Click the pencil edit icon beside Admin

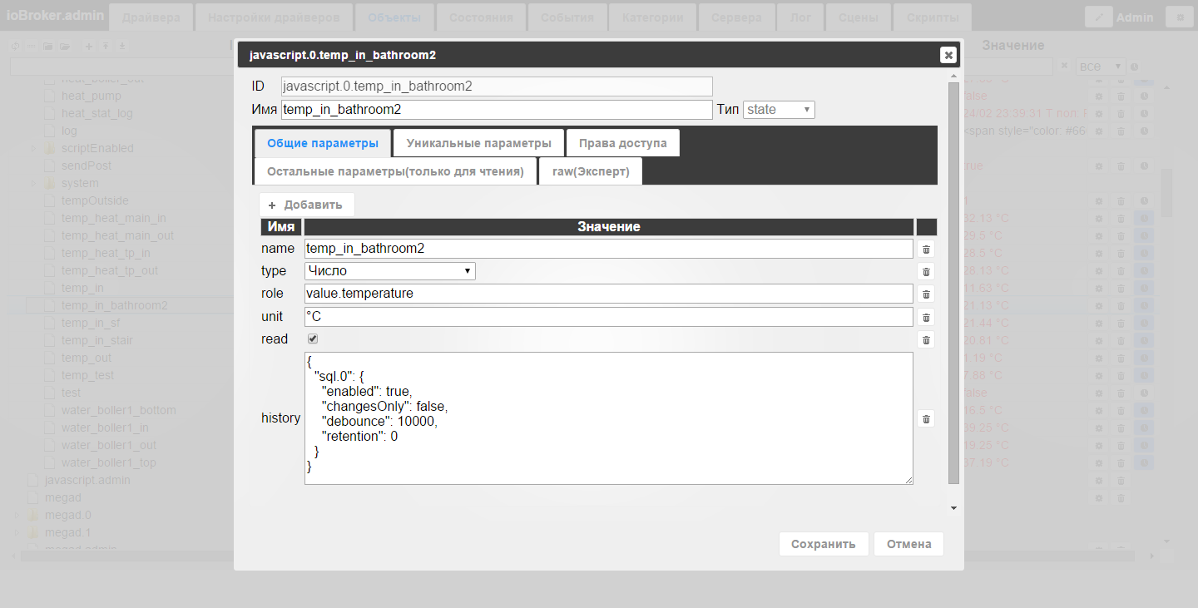tap(1099, 17)
